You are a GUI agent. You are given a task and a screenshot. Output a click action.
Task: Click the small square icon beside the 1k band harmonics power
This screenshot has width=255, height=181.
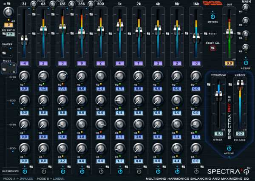pos(126,167)
